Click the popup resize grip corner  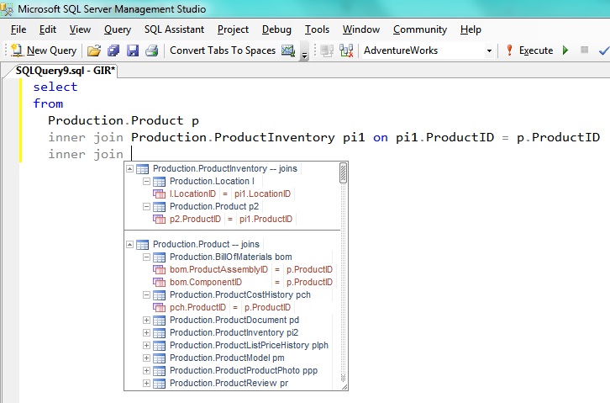click(344, 387)
